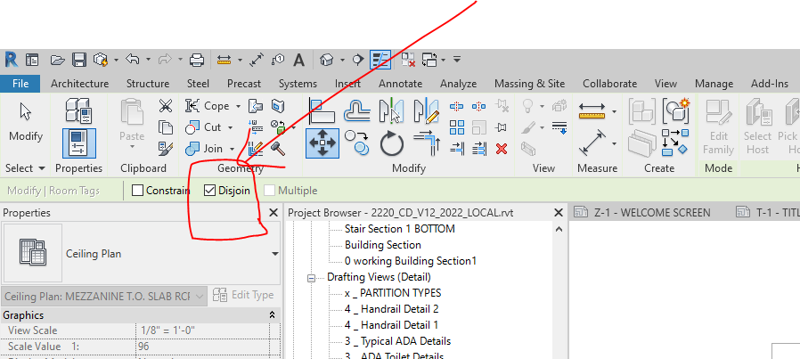
Task: Close the Properties palette
Action: point(273,213)
